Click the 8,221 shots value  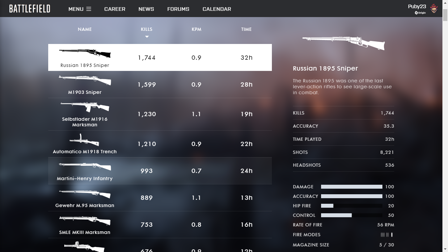coord(387,152)
